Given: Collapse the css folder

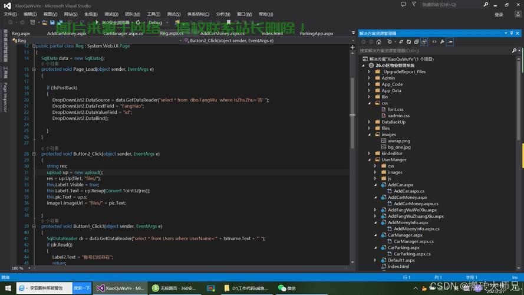Looking at the screenshot, I should tap(369, 103).
